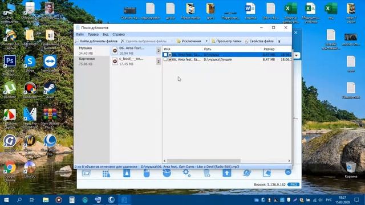Open the Правка menu

click(93, 34)
